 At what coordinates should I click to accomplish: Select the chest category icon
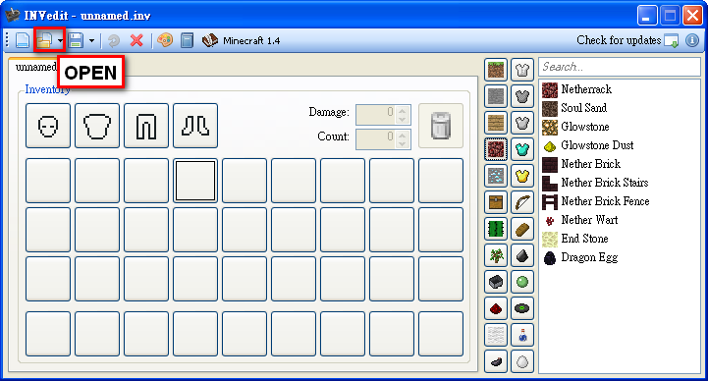(496, 202)
